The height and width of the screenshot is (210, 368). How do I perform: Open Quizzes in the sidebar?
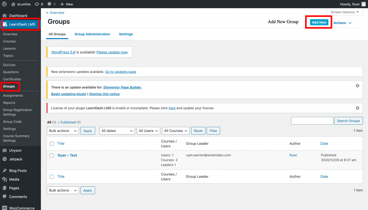9,65
